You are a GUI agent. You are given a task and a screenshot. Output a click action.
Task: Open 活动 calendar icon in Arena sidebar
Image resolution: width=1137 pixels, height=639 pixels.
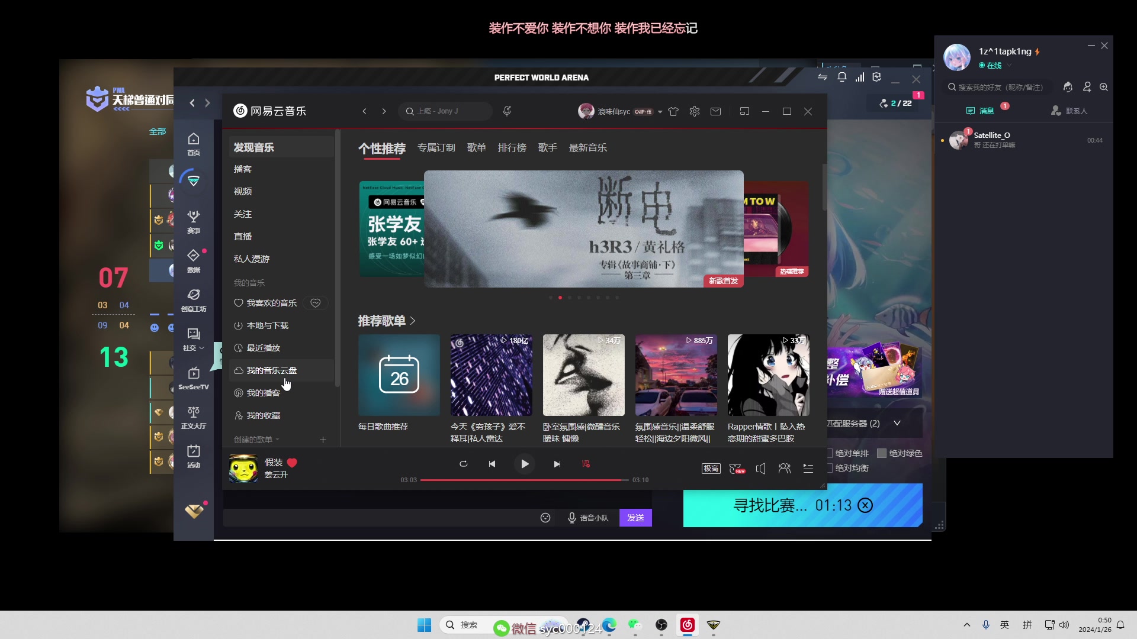click(x=194, y=456)
